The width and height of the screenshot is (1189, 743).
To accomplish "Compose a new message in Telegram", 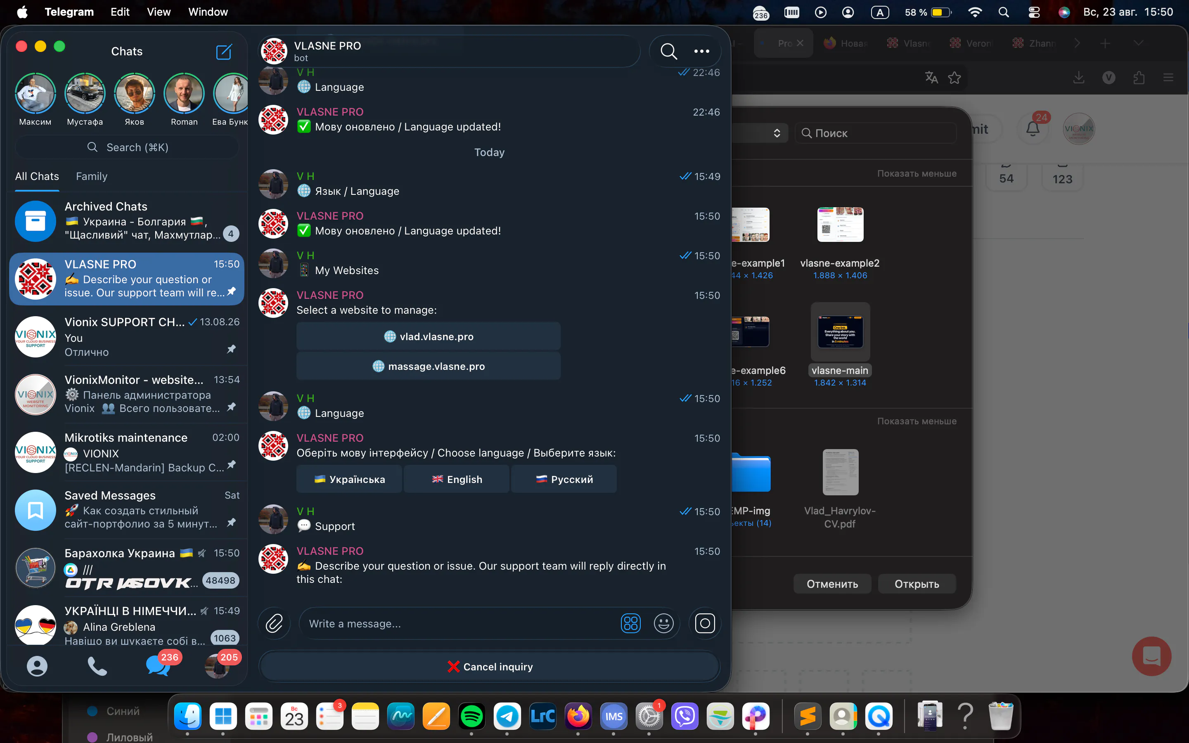I will click(x=224, y=52).
